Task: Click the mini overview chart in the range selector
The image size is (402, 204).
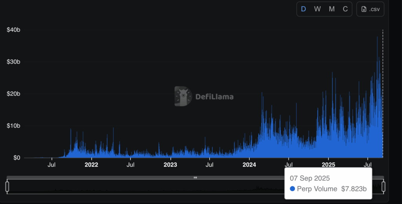Action: coord(196,186)
